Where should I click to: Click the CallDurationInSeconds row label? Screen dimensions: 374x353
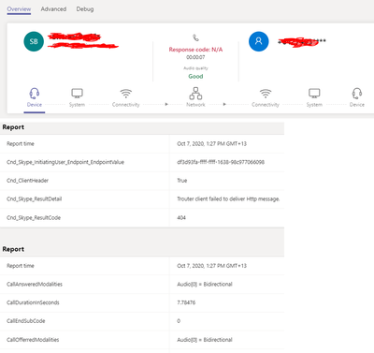(33, 302)
